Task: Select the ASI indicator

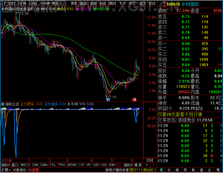Action: [104, 165]
